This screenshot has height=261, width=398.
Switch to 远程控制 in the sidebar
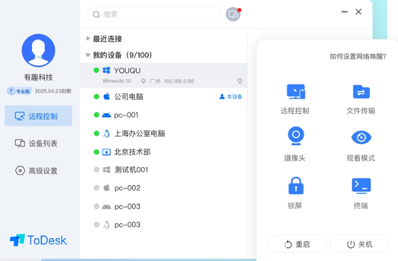tap(38, 116)
